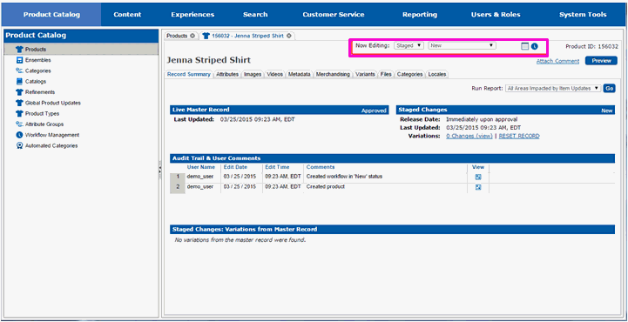Open Refinements in the sidebar

(40, 92)
